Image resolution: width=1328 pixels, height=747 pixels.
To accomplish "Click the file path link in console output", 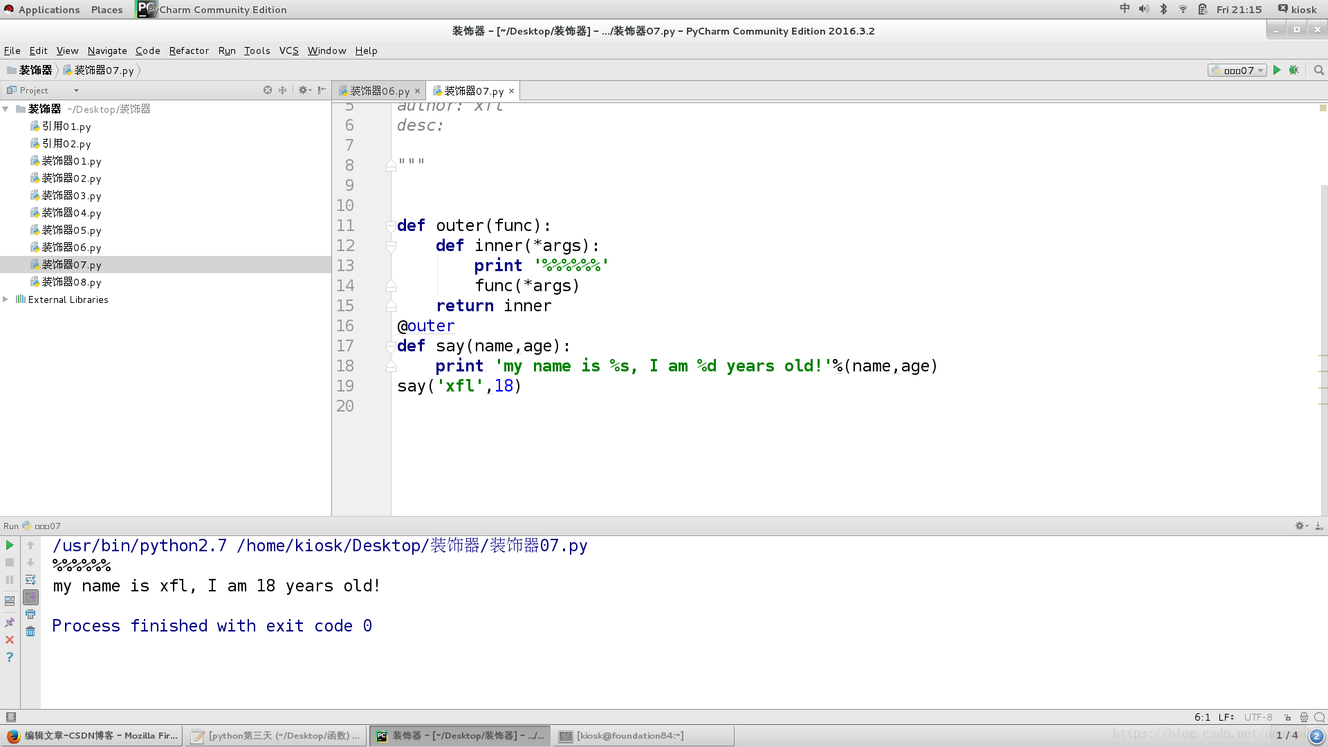I will (412, 546).
